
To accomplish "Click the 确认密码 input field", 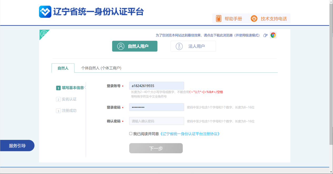I will click(157, 121).
